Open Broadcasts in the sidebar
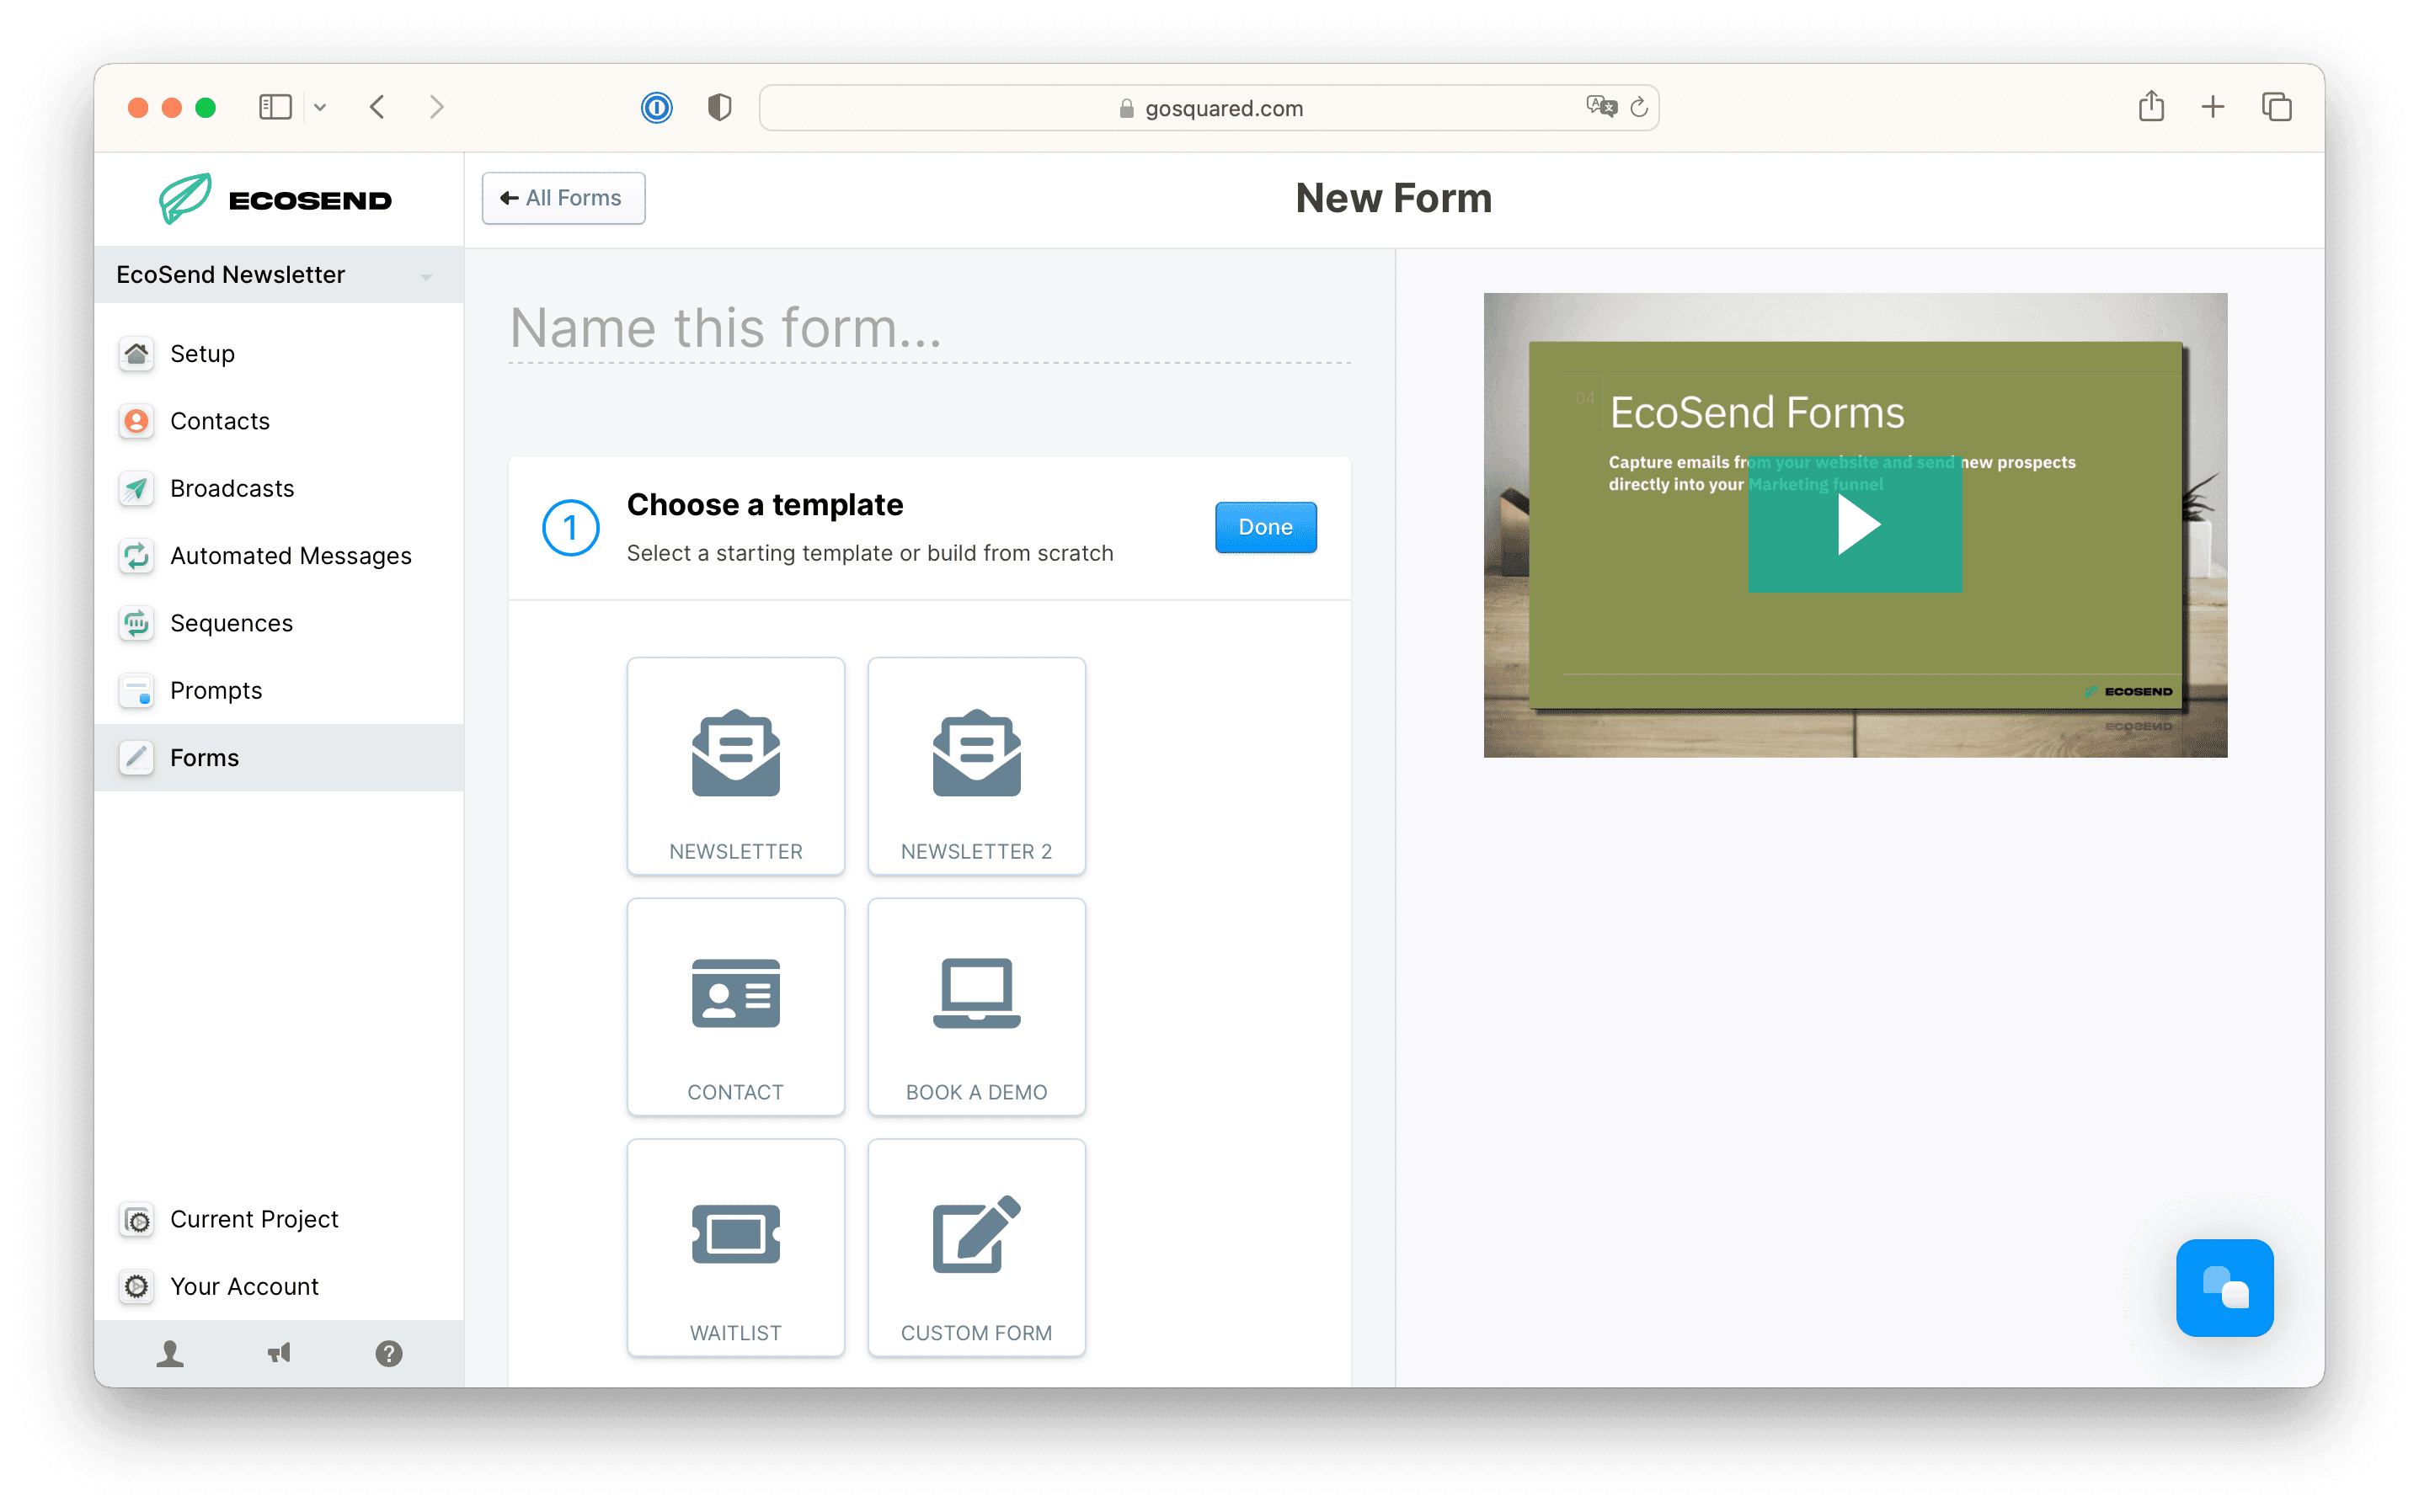Viewport: 2419px width, 1512px height. tap(232, 488)
